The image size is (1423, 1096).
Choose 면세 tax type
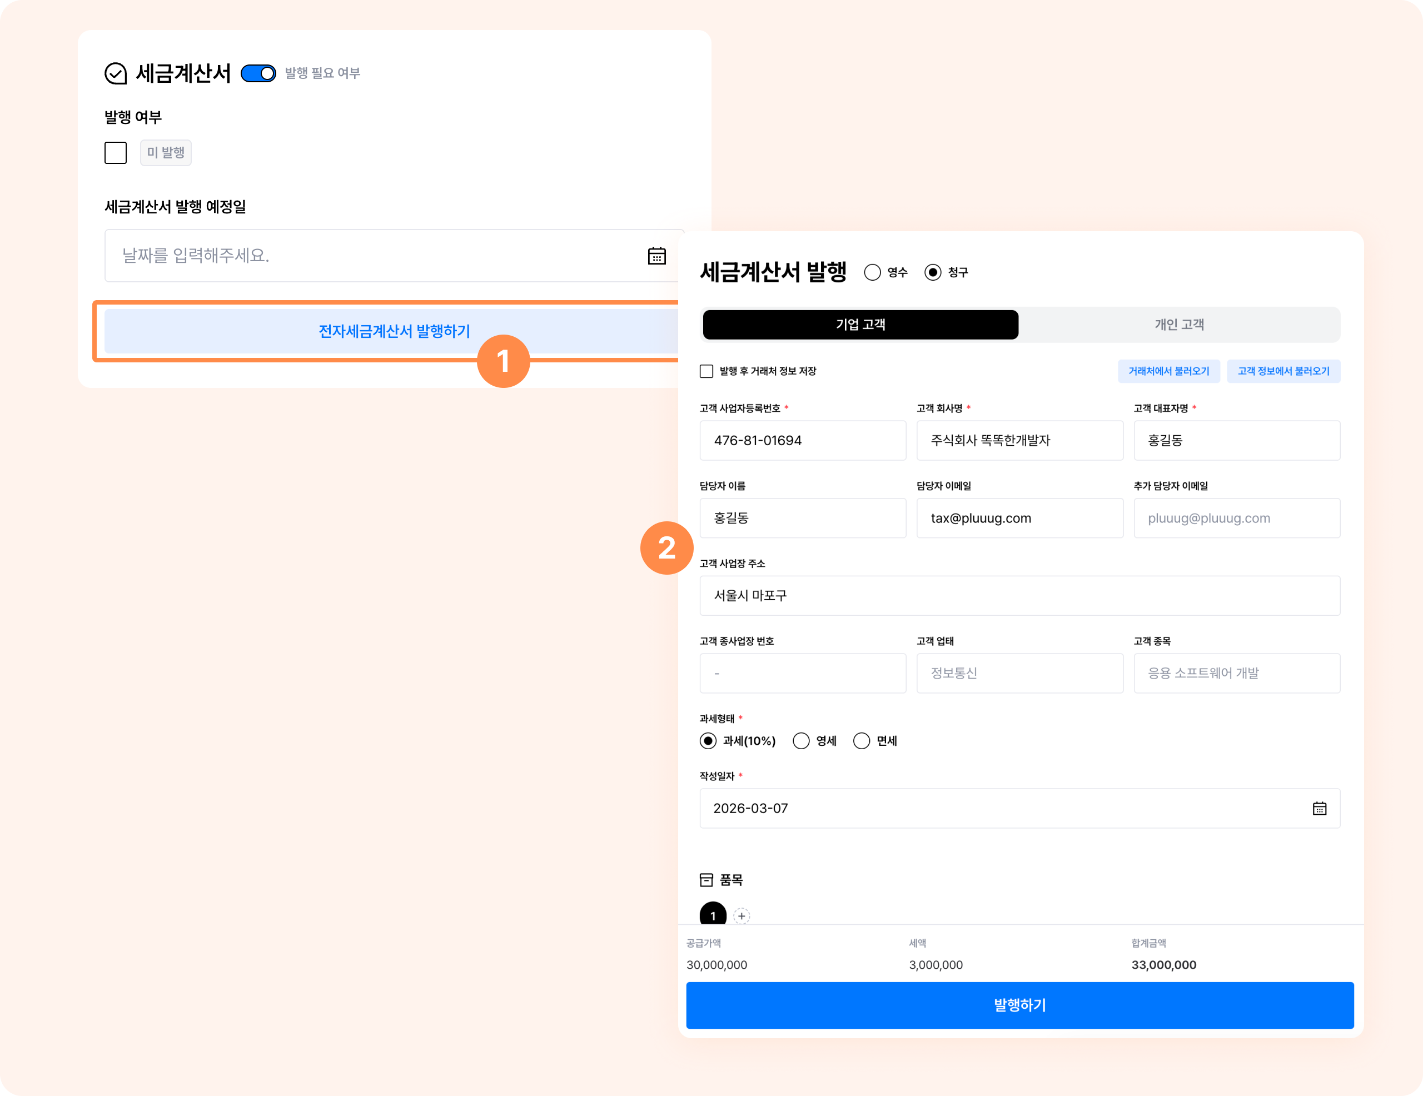862,741
